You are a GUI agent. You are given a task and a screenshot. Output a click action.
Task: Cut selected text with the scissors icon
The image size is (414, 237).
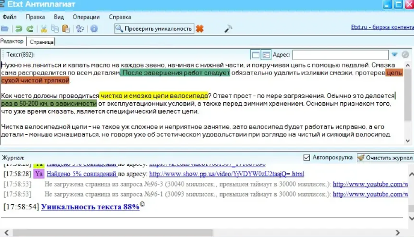(x=44, y=28)
